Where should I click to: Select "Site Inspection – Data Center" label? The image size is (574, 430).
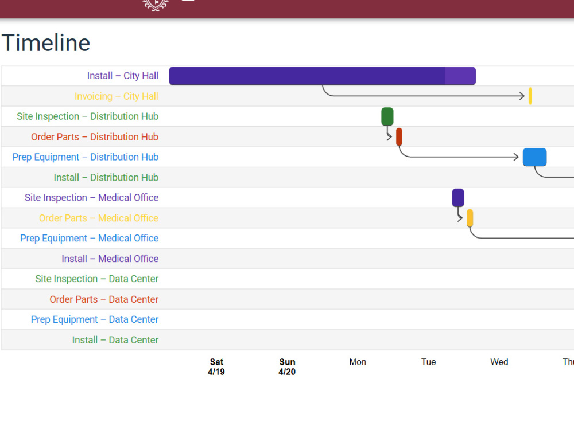pyautogui.click(x=96, y=279)
